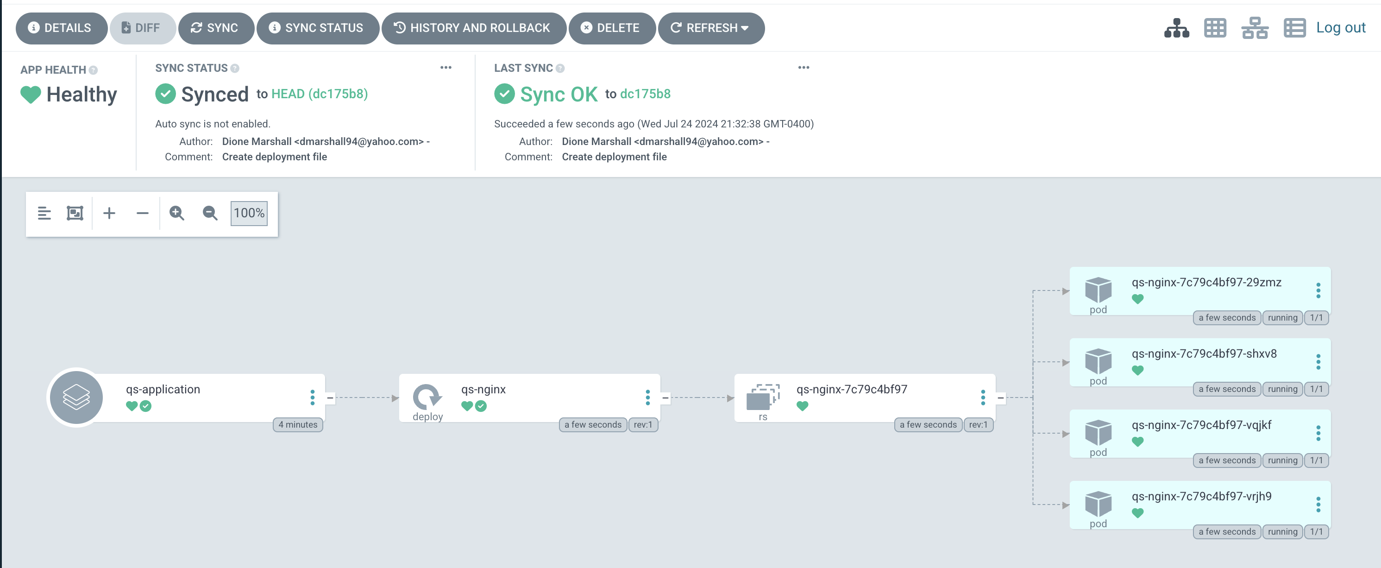Click the DIFF button

[x=142, y=28]
